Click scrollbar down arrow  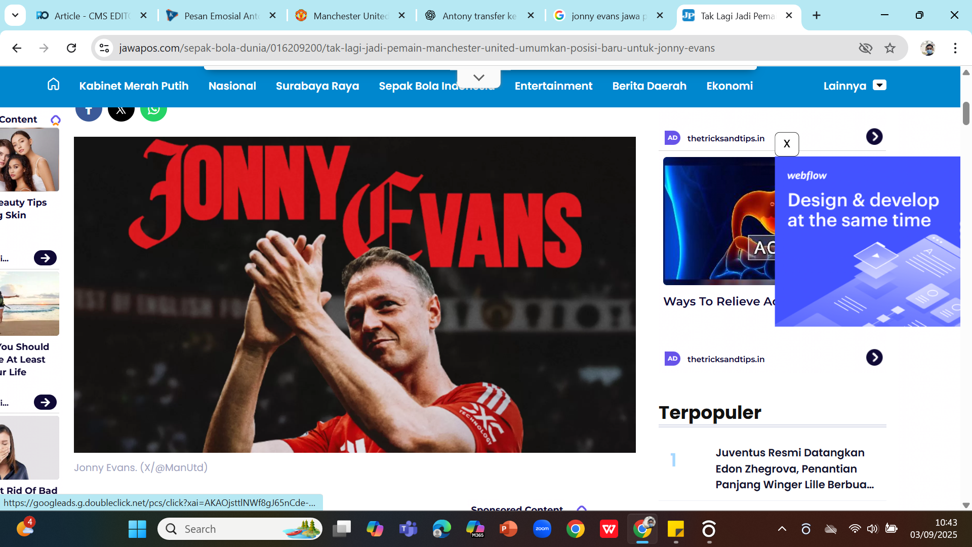pyautogui.click(x=966, y=505)
